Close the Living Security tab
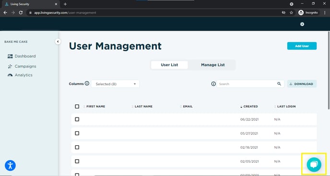The image size is (330, 176). tap(56, 4)
